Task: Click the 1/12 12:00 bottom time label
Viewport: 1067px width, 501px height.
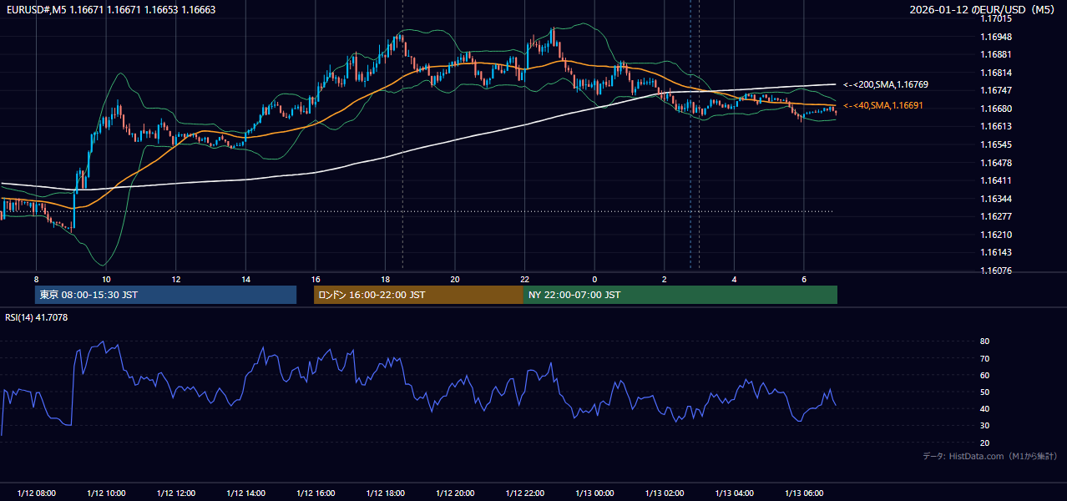Action: tap(176, 493)
